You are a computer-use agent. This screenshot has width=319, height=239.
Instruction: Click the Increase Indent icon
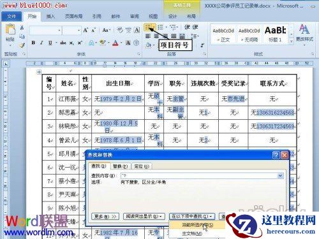[x=195, y=27]
